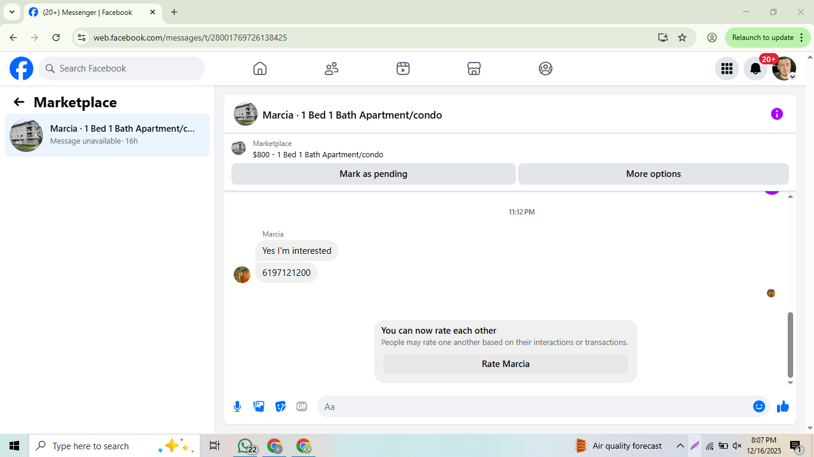Open account menu via profile avatar

pos(784,69)
